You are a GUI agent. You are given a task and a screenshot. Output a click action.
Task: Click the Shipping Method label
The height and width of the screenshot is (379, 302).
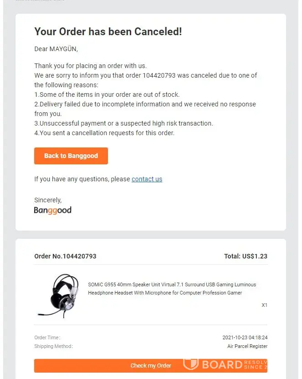point(53,346)
